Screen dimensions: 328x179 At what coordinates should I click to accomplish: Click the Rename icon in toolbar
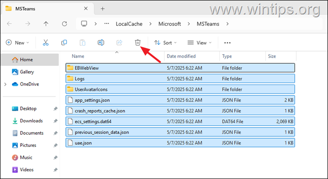coord(101,43)
